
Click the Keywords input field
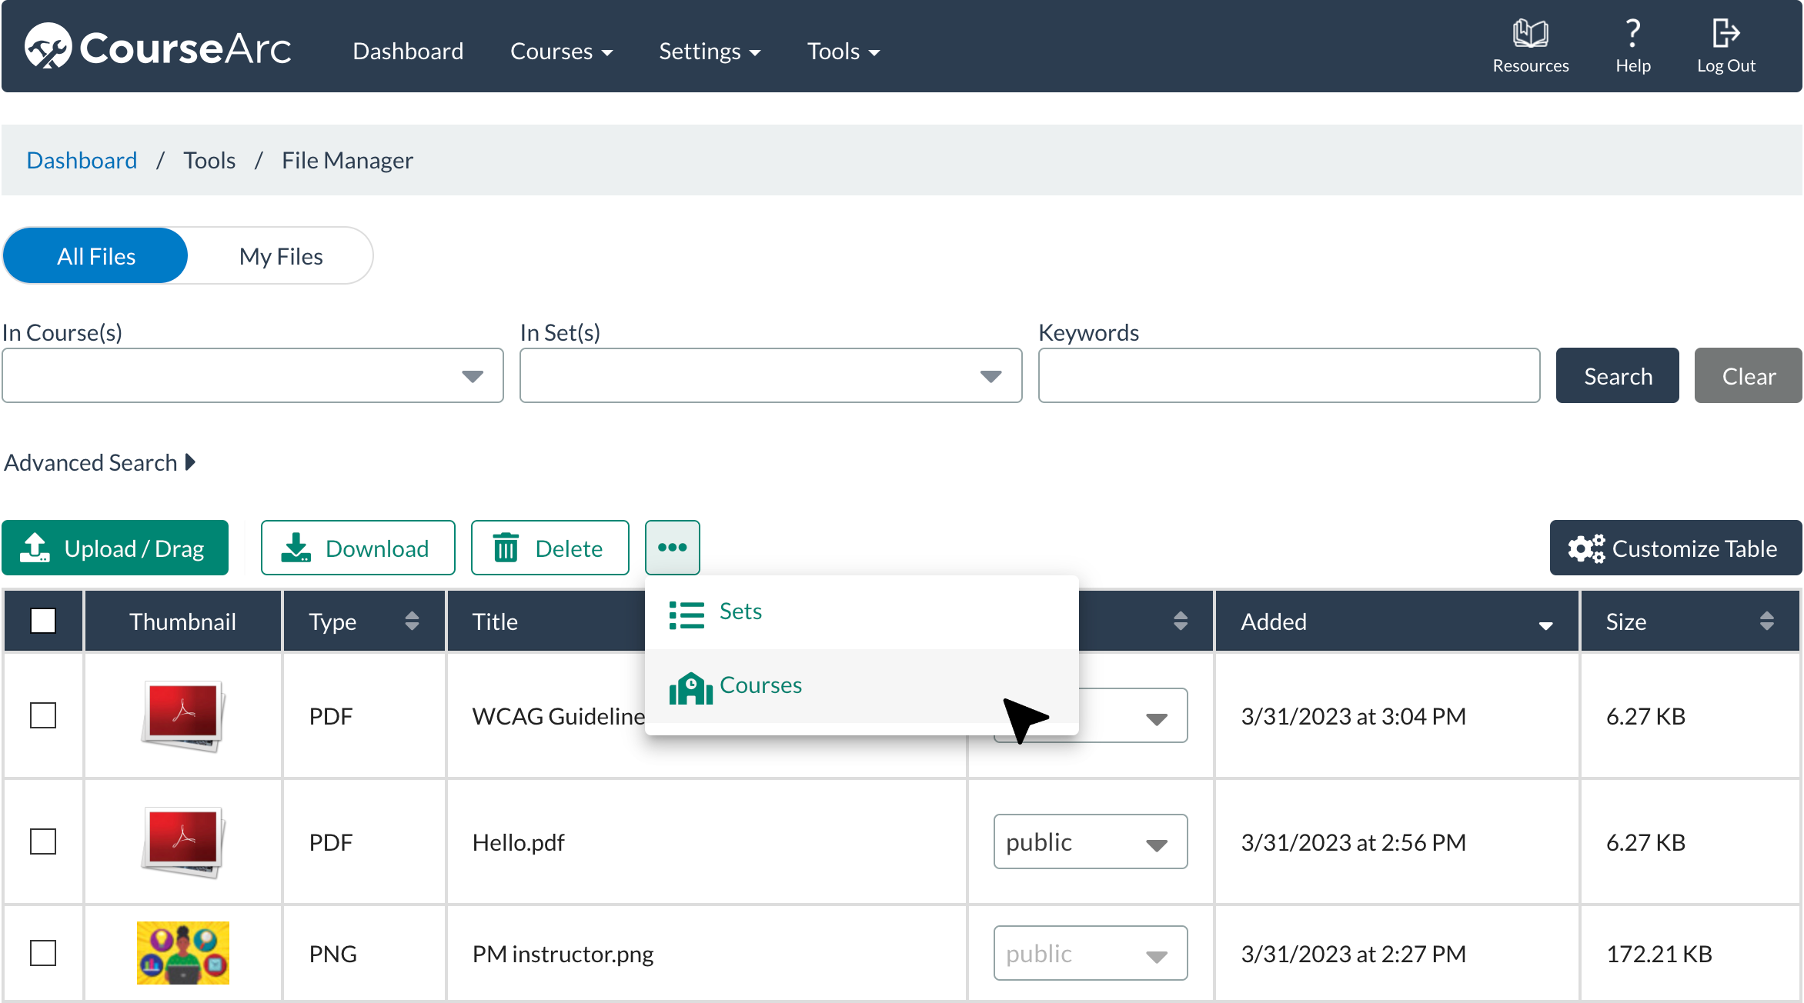pyautogui.click(x=1288, y=375)
